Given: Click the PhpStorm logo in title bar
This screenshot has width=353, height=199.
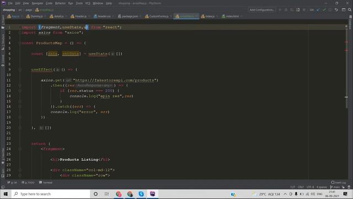Looking at the screenshot, I should click(x=3, y=3).
